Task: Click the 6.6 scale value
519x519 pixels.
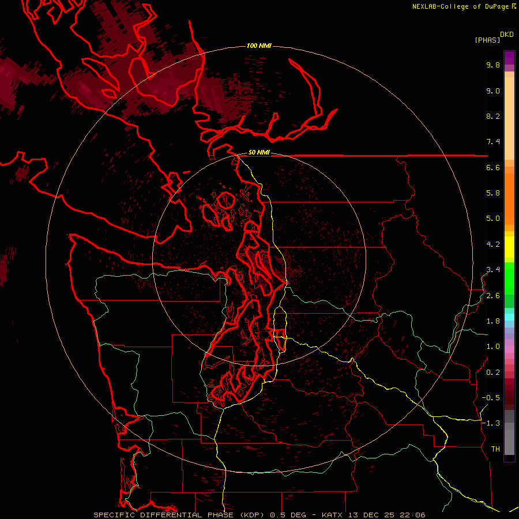Action: coord(493,167)
